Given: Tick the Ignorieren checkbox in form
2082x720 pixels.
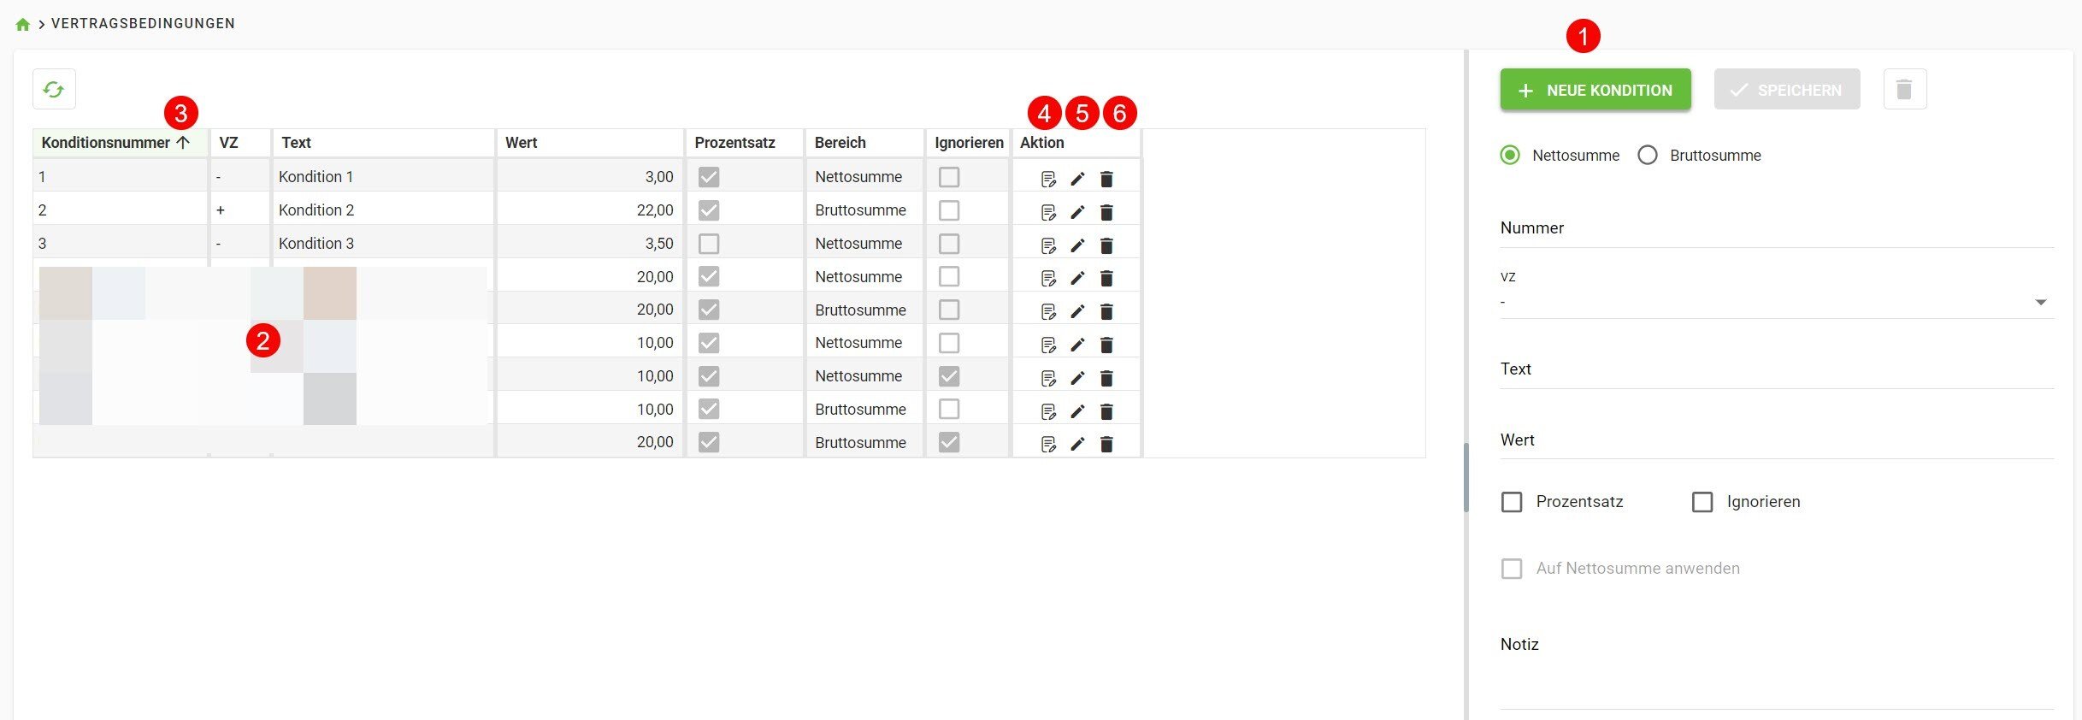Looking at the screenshot, I should [1702, 502].
